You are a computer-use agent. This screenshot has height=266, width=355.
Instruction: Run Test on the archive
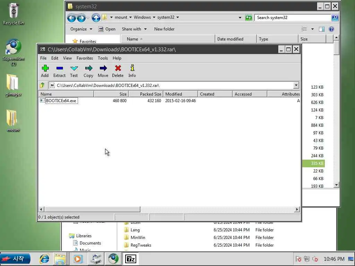(74, 71)
